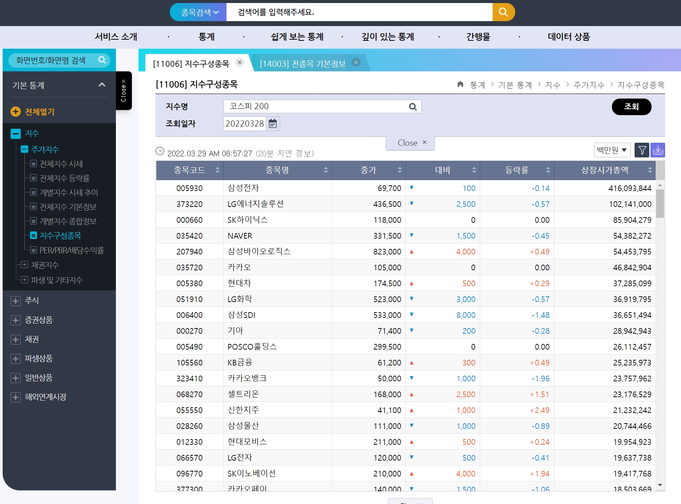This screenshot has height=504, width=681.
Task: Click the vertical Close sidebar toggle
Action: tap(123, 91)
